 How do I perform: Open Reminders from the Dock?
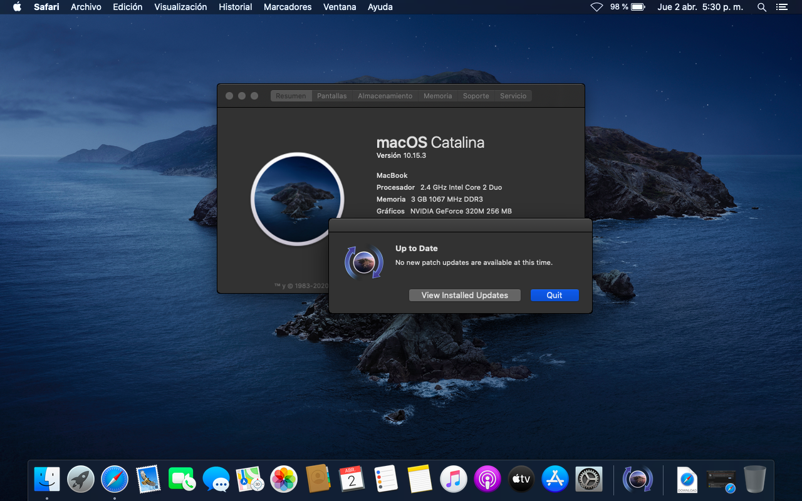[385, 480]
